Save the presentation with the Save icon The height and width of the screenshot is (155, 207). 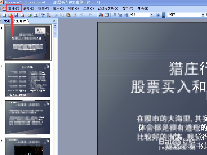(x=17, y=15)
